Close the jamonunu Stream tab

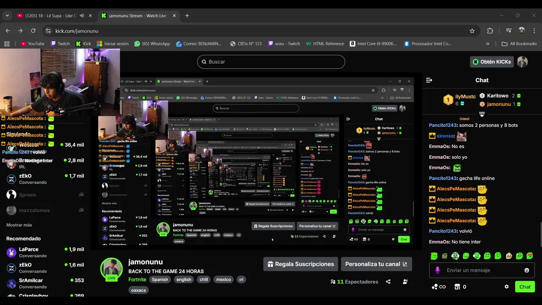tap(174, 16)
